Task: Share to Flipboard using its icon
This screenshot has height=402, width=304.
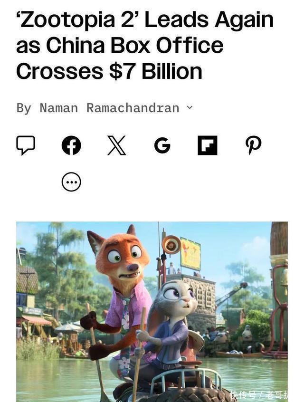Action: (x=208, y=145)
